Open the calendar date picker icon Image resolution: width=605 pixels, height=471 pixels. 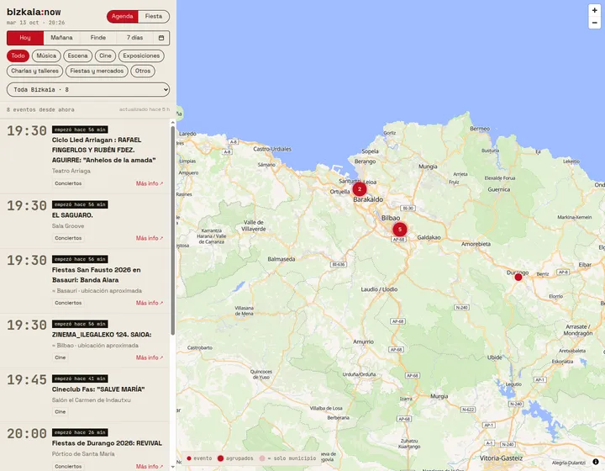(x=161, y=38)
